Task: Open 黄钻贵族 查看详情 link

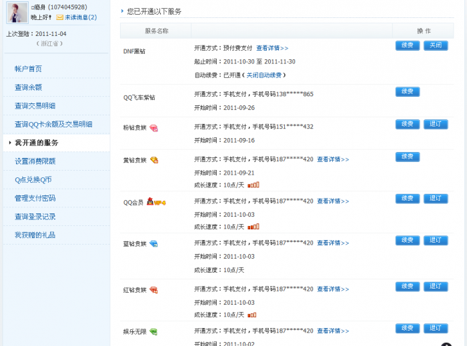Action: tap(333, 159)
